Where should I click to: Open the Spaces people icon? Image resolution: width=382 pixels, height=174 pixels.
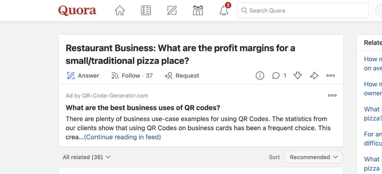click(198, 11)
